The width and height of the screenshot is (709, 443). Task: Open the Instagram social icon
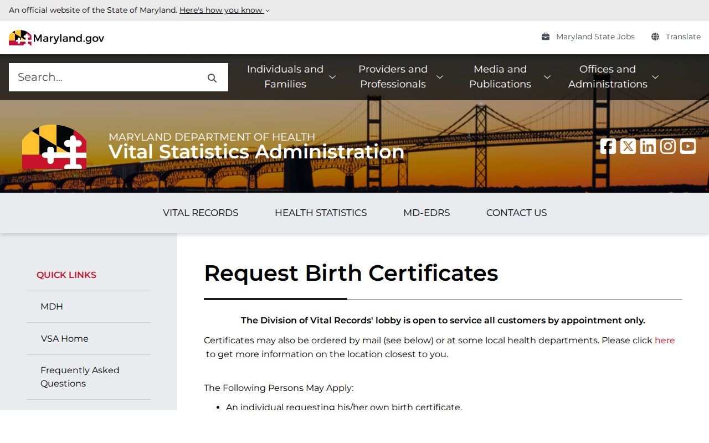tap(668, 146)
